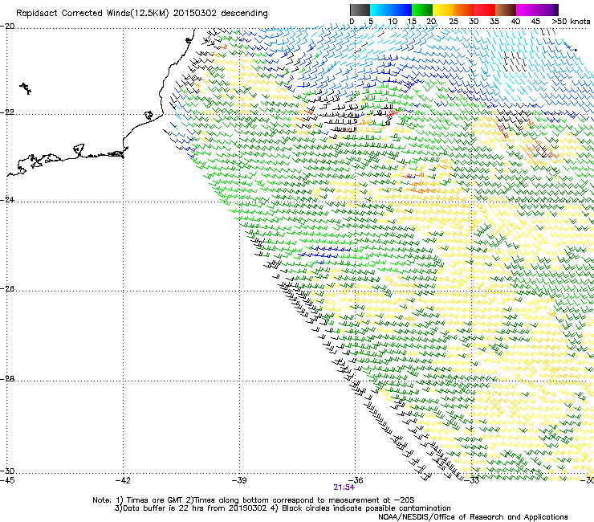Select the yellow 20-25 knots legend swatch
594x522 pixels.
443,10
